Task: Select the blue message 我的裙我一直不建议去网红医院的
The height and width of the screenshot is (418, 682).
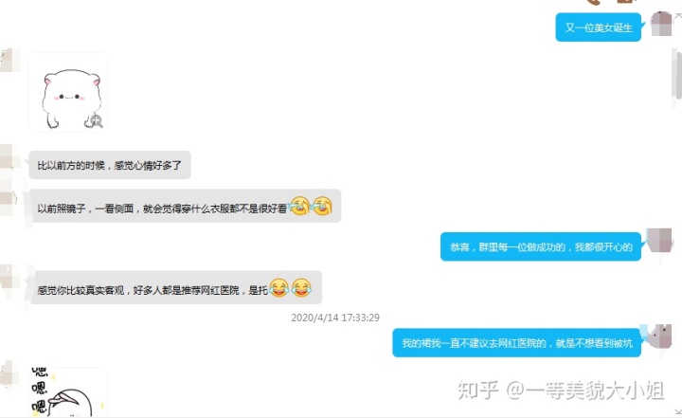Action: [x=517, y=343]
